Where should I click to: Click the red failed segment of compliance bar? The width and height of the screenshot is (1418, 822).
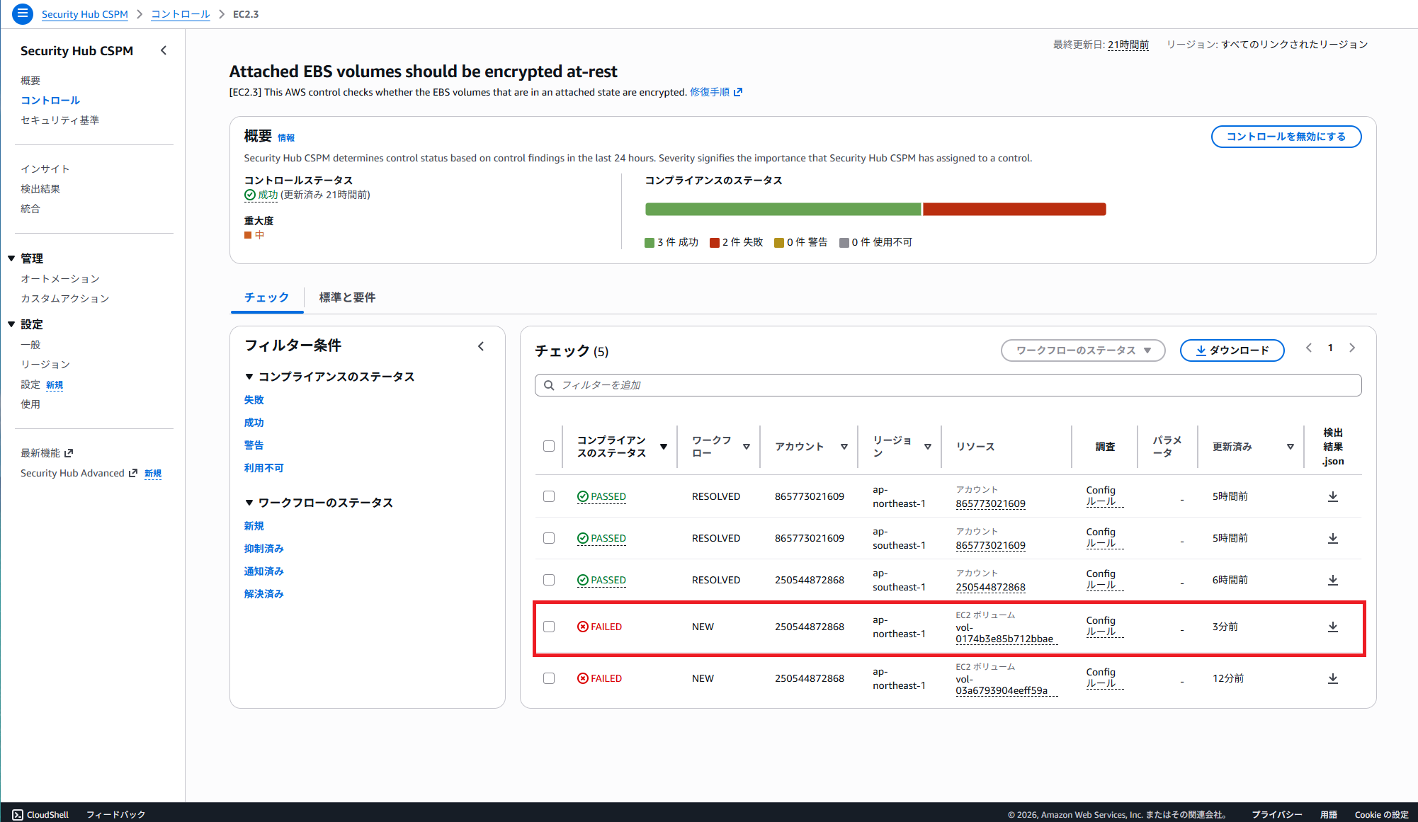pyautogui.click(x=1014, y=209)
